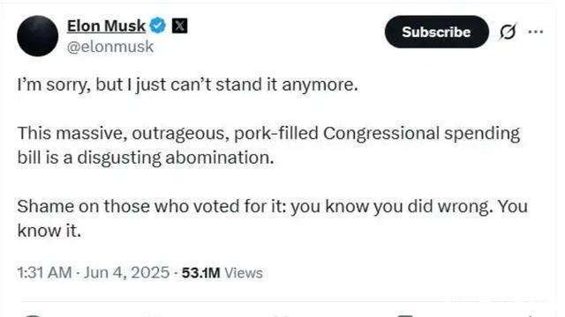Subscribe to Elon Musk's account
The width and height of the screenshot is (565, 317).
point(436,32)
